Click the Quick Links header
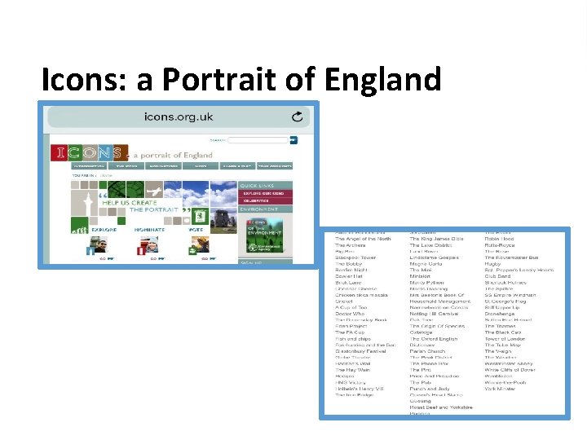The width and height of the screenshot is (587, 440). click(265, 186)
